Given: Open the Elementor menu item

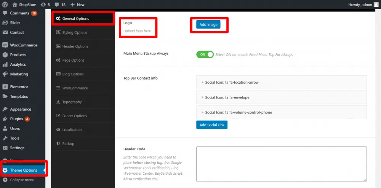Looking at the screenshot, I should click(x=22, y=87).
